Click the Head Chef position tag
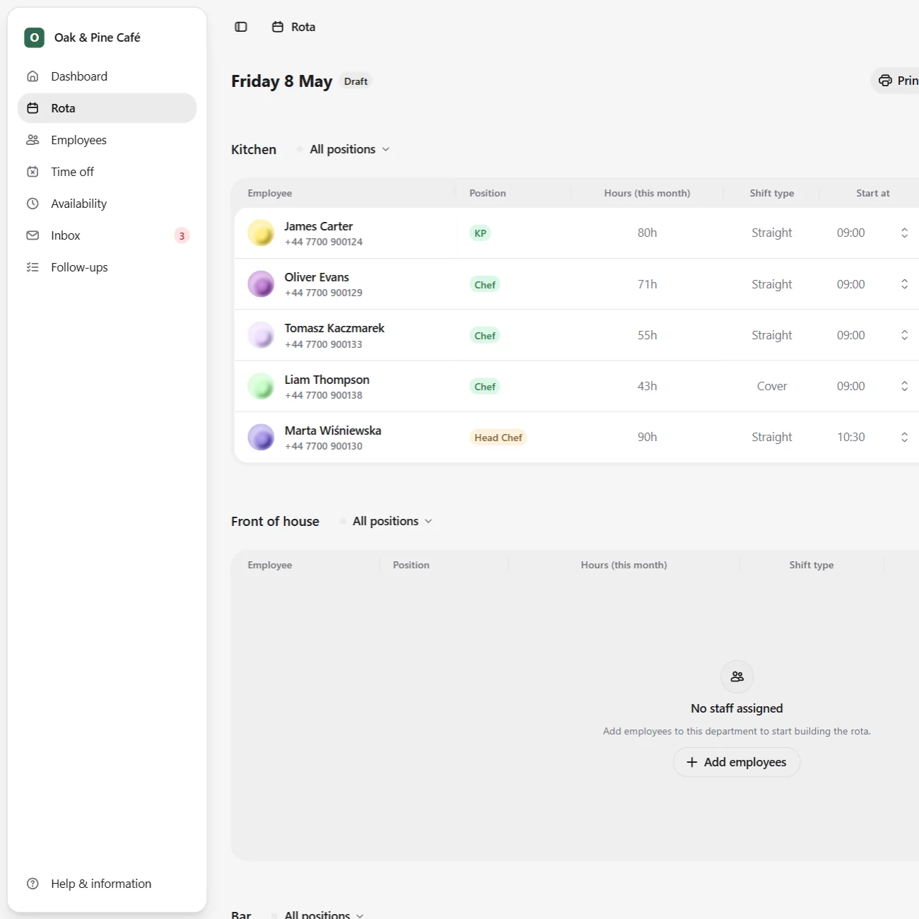Image resolution: width=919 pixels, height=919 pixels. [498, 438]
